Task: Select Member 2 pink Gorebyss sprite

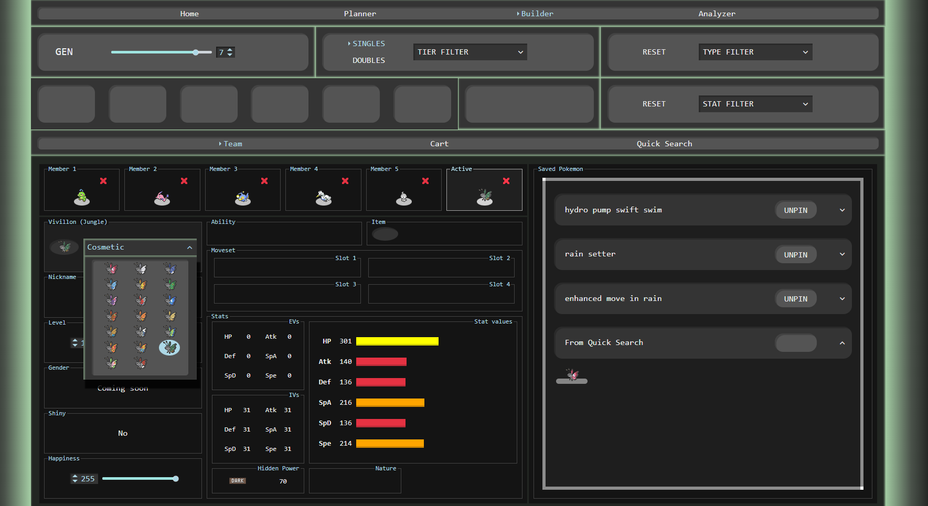Action: 162,197
